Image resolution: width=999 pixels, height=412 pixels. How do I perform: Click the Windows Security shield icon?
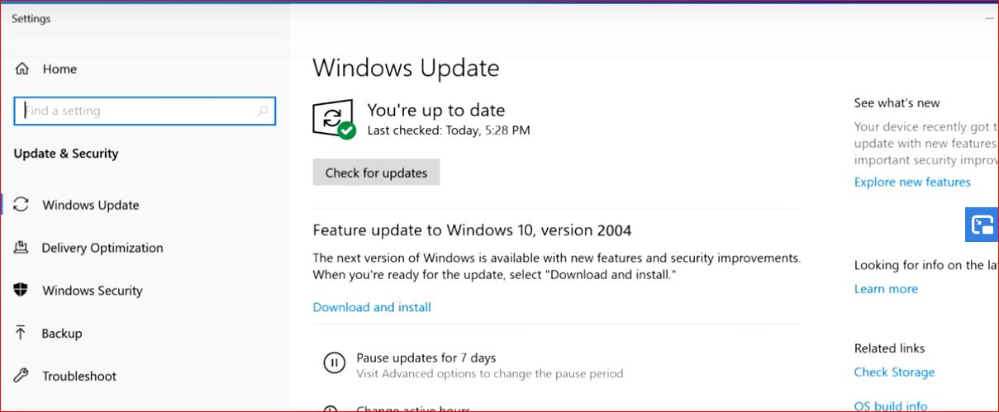[x=21, y=291]
